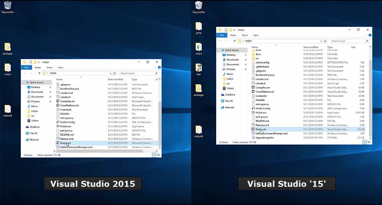The width and height of the screenshot is (382, 205).
Task: Switch to large icons view in right window
Action: (369, 142)
